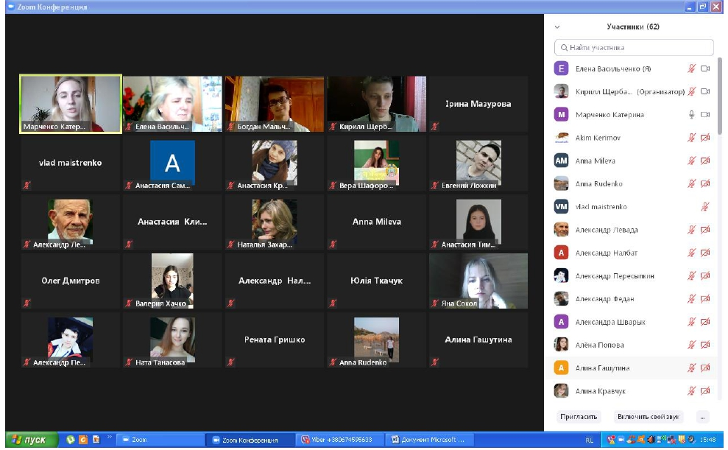The width and height of the screenshot is (728, 450).
Task: Click the 'Найти участника' search field
Action: (x=634, y=48)
